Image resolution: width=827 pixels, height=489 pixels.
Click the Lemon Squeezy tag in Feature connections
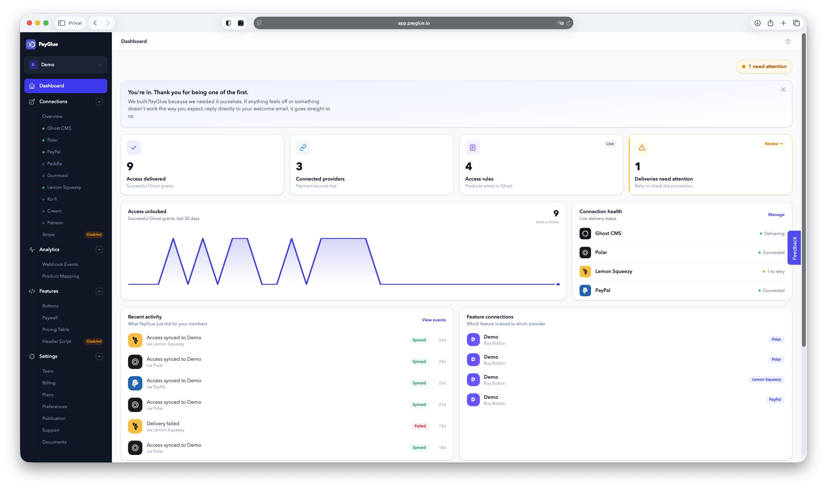766,379
